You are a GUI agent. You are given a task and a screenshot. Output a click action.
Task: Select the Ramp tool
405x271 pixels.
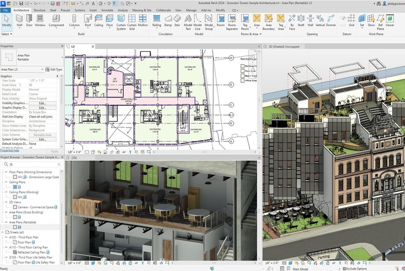tap(168, 21)
